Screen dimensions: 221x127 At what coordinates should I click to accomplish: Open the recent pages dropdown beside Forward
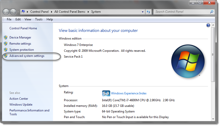tap(18, 12)
